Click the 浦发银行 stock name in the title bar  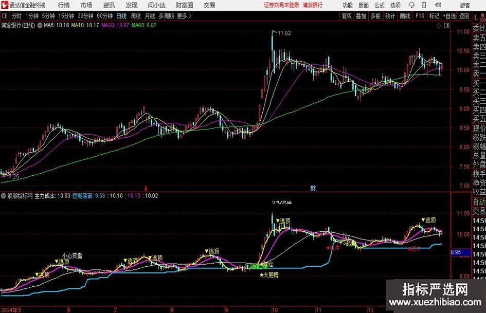313,5
